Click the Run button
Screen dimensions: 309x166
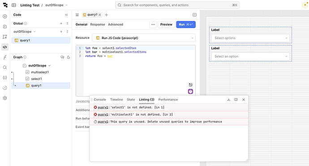(x=186, y=25)
